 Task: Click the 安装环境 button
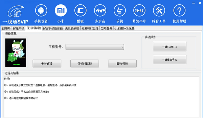point(47,63)
